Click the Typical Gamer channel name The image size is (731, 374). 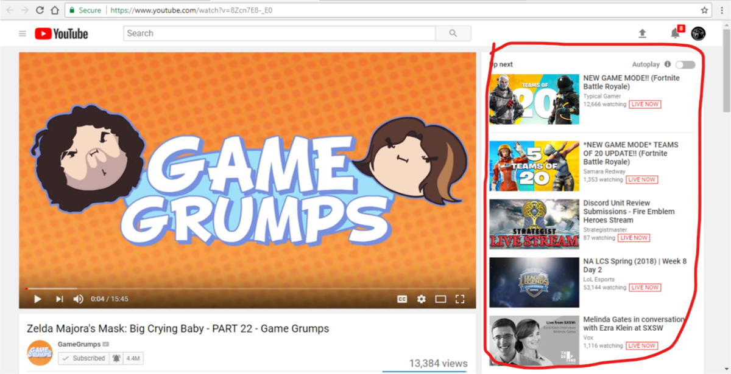pos(602,96)
